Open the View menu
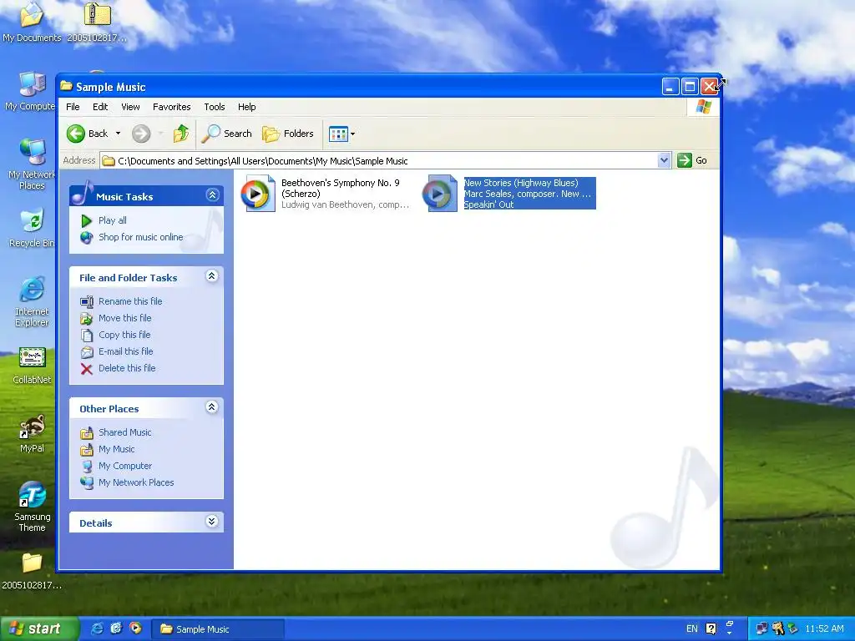 [x=130, y=107]
